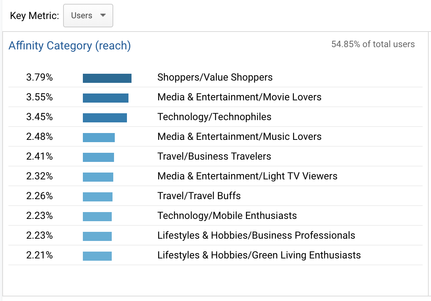The height and width of the screenshot is (301, 431).
Task: Open the Affinity Category (reach) report link
Action: click(70, 46)
